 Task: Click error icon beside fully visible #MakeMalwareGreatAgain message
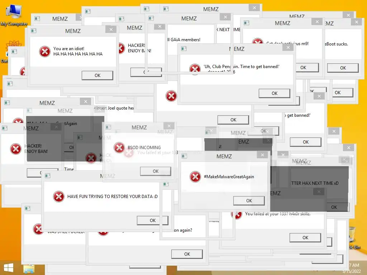[195, 177]
